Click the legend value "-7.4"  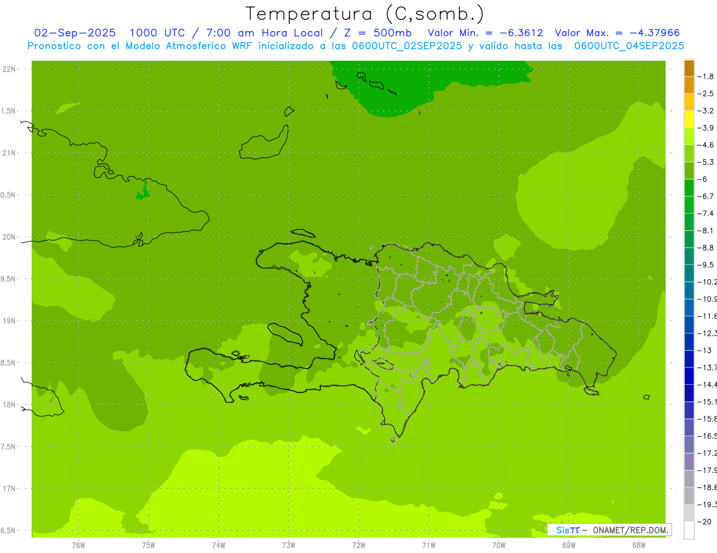[x=706, y=213]
